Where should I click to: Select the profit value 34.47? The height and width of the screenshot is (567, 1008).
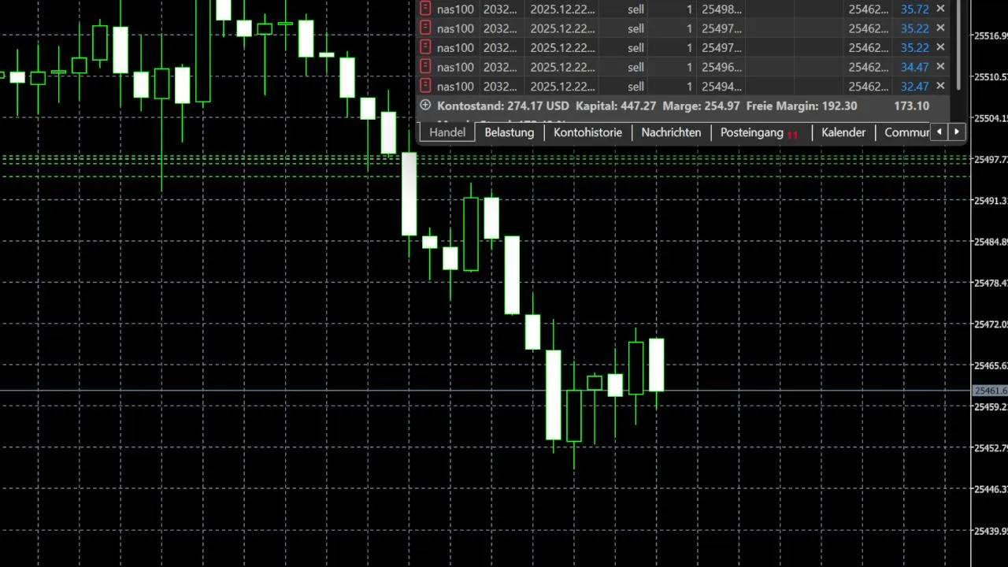[914, 68]
